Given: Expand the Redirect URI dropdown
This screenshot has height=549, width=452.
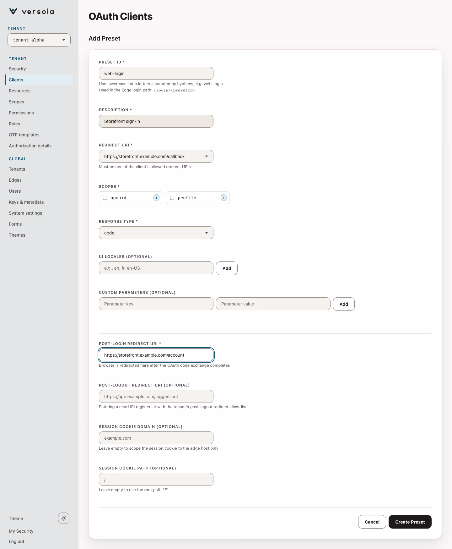Looking at the screenshot, I should pyautogui.click(x=156, y=156).
